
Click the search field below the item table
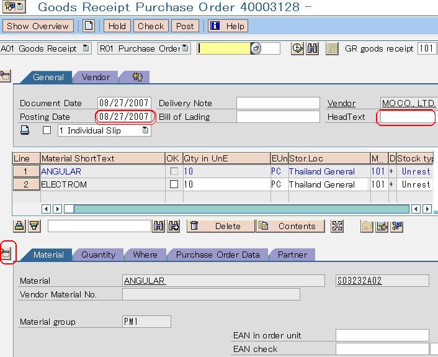point(99,226)
